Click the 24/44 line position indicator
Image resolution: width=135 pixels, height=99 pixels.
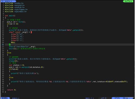(125, 98)
